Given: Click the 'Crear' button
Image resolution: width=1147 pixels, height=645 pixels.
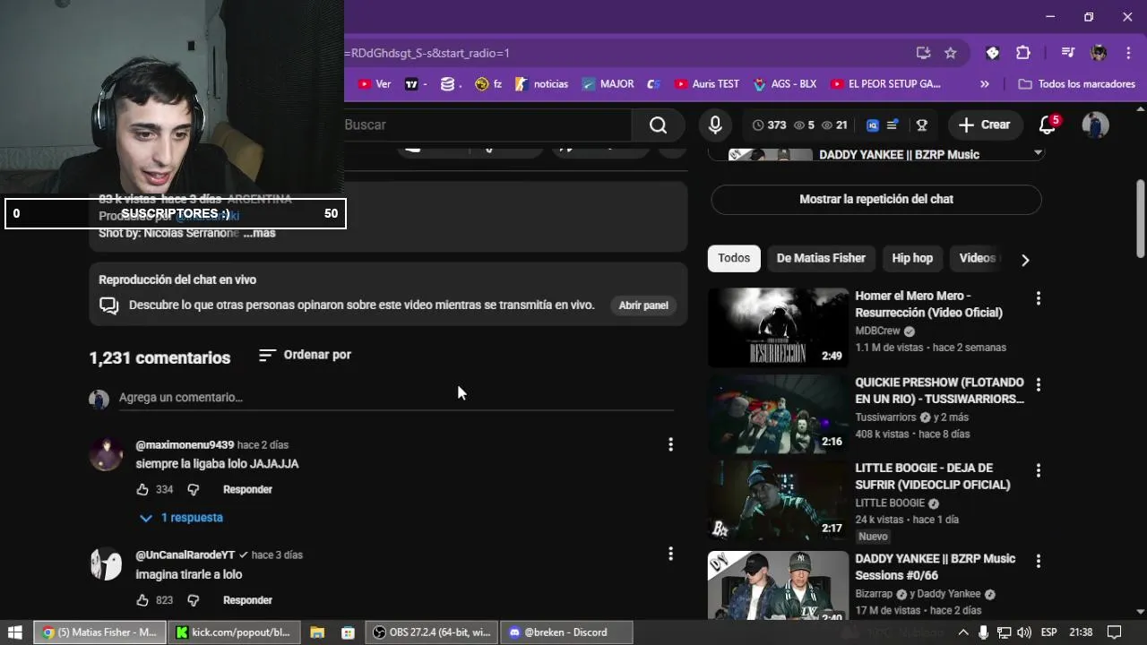Looking at the screenshot, I should pos(984,125).
